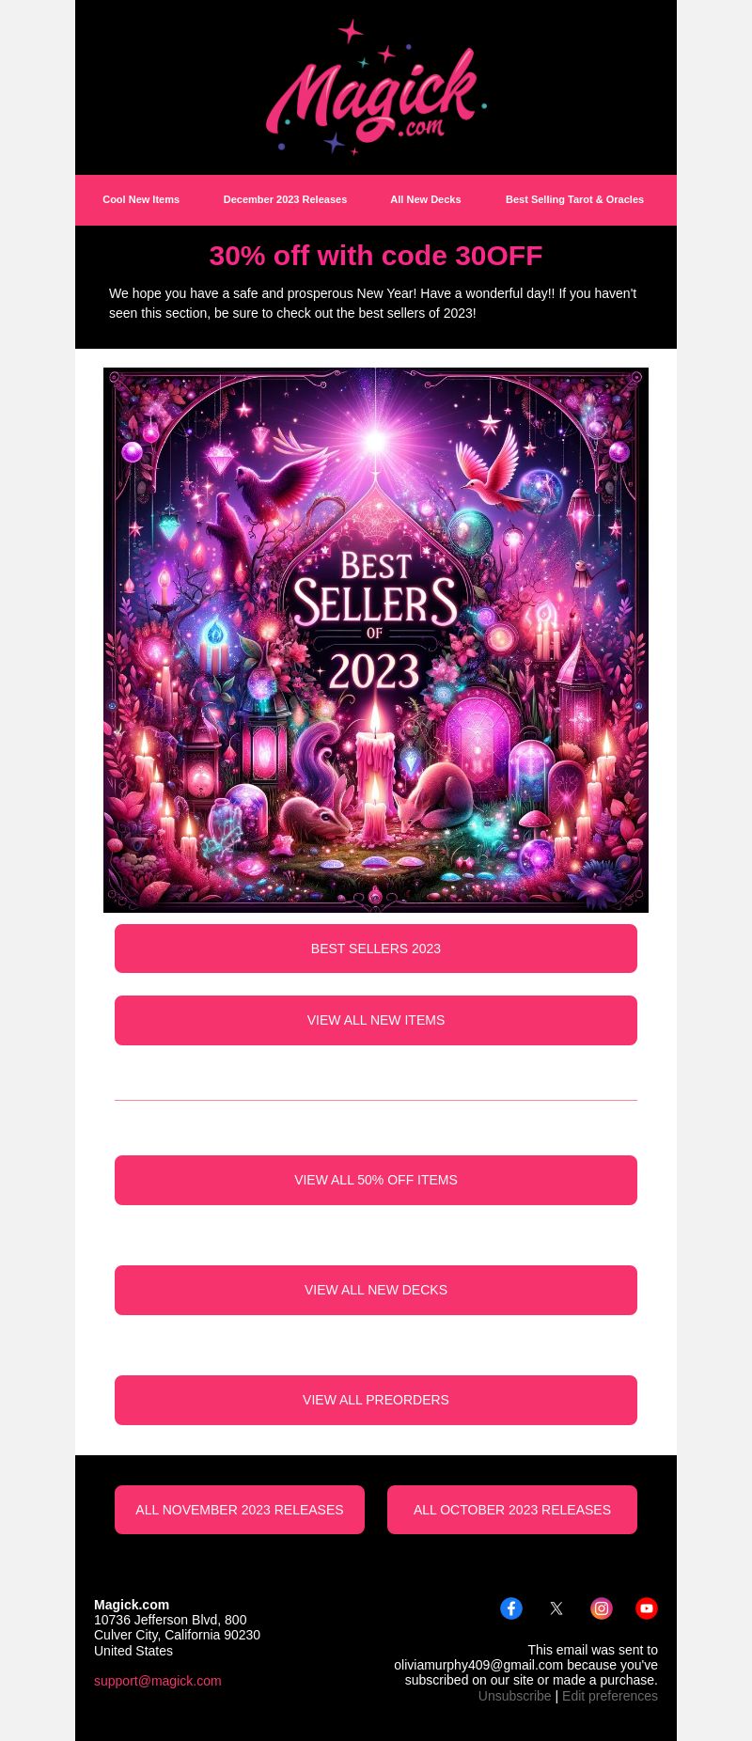
Task: Open Cool New Items nav link
Action: pyautogui.click(x=141, y=199)
